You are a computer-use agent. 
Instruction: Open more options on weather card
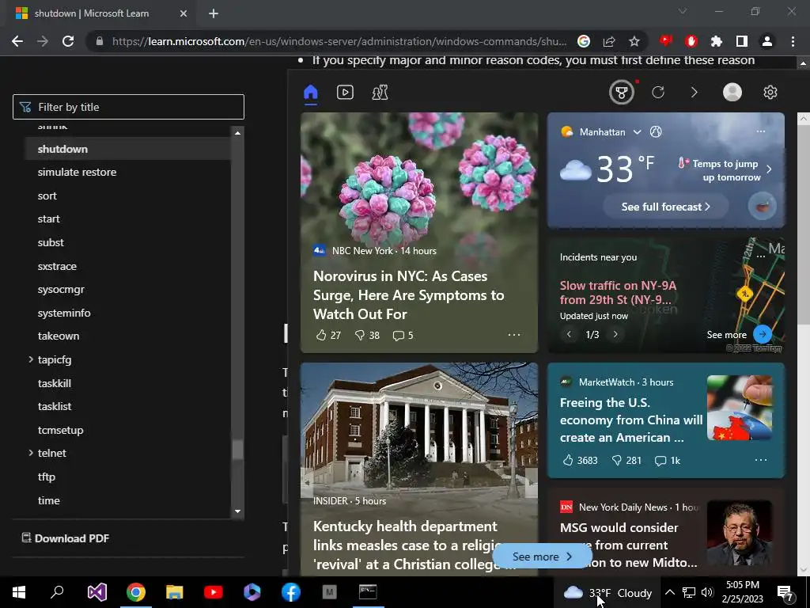tap(761, 131)
